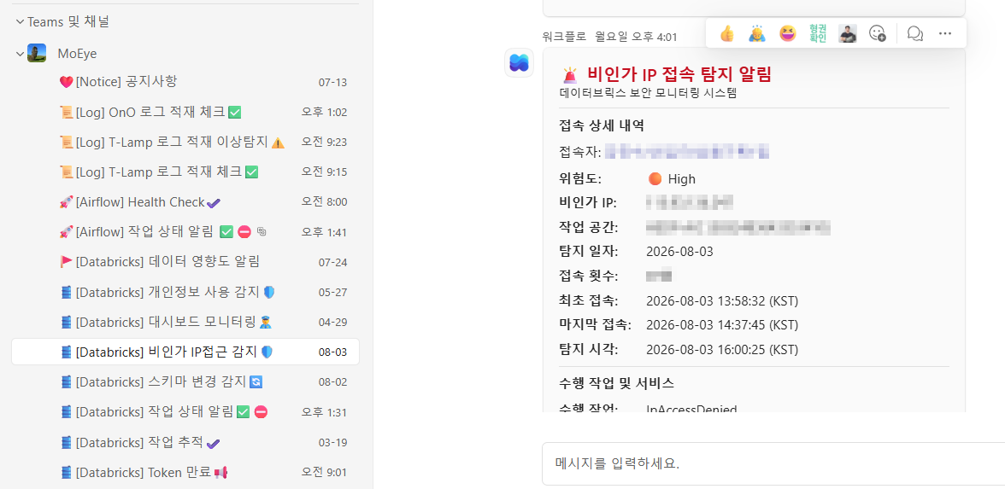Open [Databricks] 대시보드 모니터링 channel
The height and width of the screenshot is (489, 1005).
185,322
